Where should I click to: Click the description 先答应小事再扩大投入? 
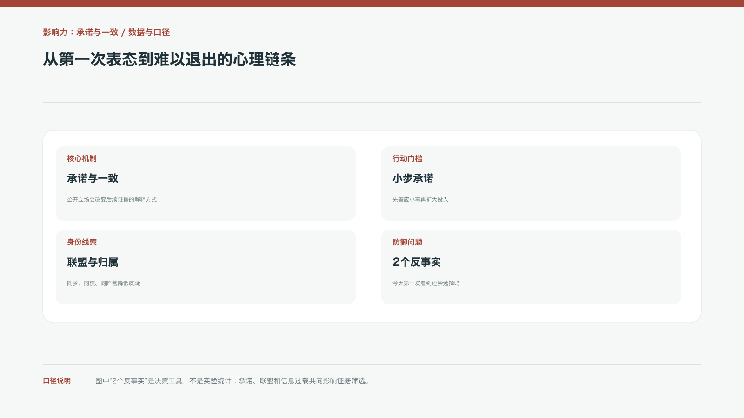coord(420,200)
